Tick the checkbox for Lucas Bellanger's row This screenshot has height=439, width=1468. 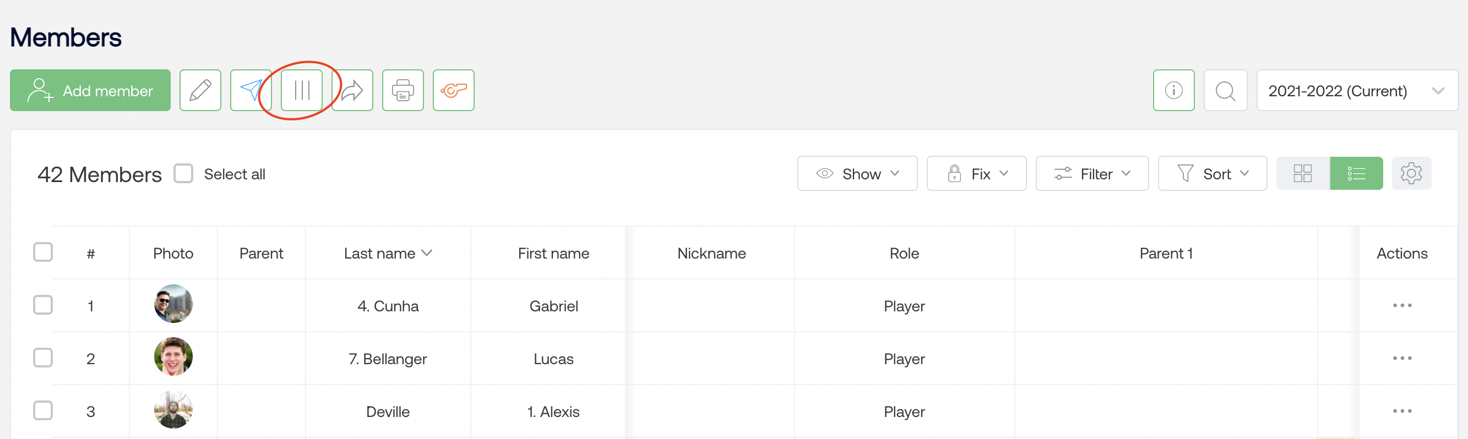[43, 358]
